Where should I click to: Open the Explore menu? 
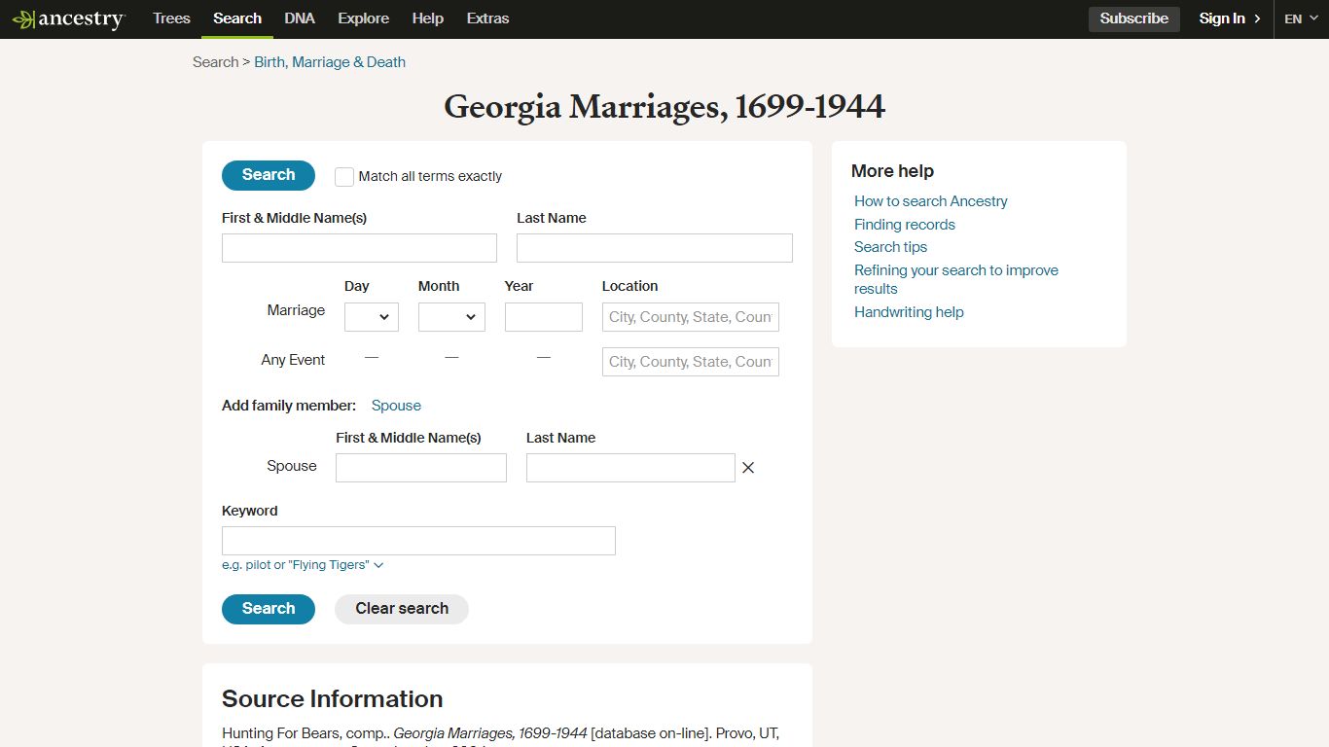click(x=364, y=18)
